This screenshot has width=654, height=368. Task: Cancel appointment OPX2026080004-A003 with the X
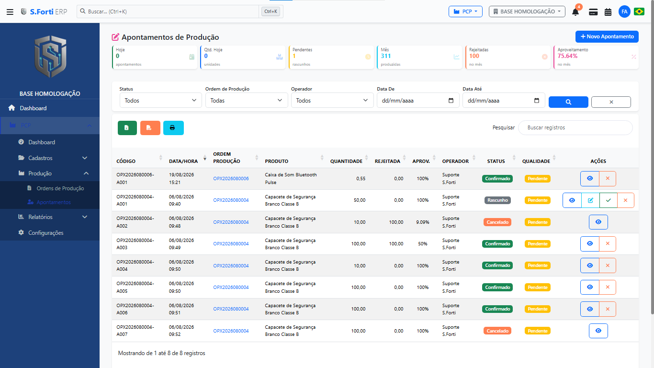(608, 244)
